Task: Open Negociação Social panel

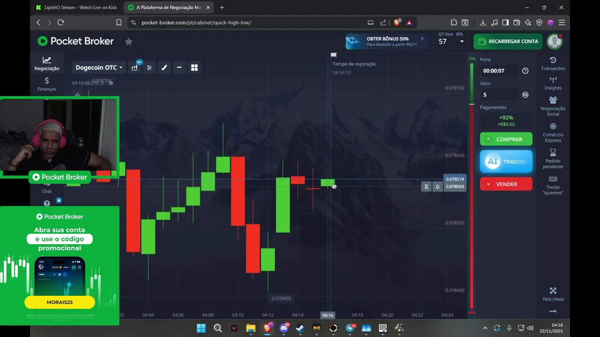Action: (553, 106)
